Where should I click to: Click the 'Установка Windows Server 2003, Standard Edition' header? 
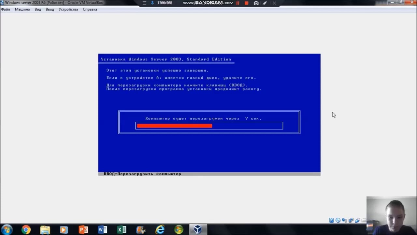(x=166, y=59)
